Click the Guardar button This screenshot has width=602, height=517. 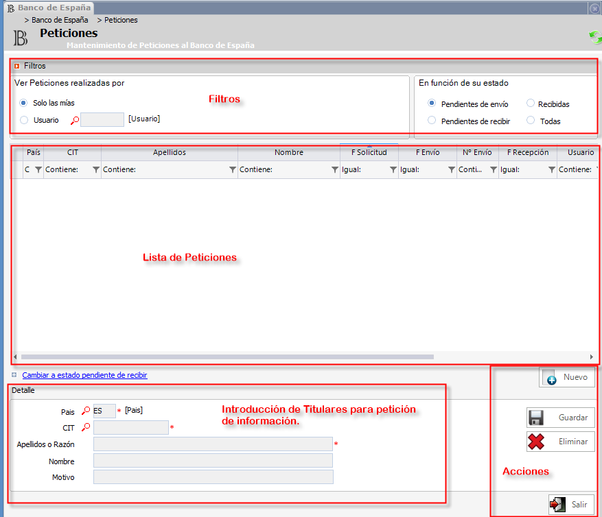(x=561, y=418)
